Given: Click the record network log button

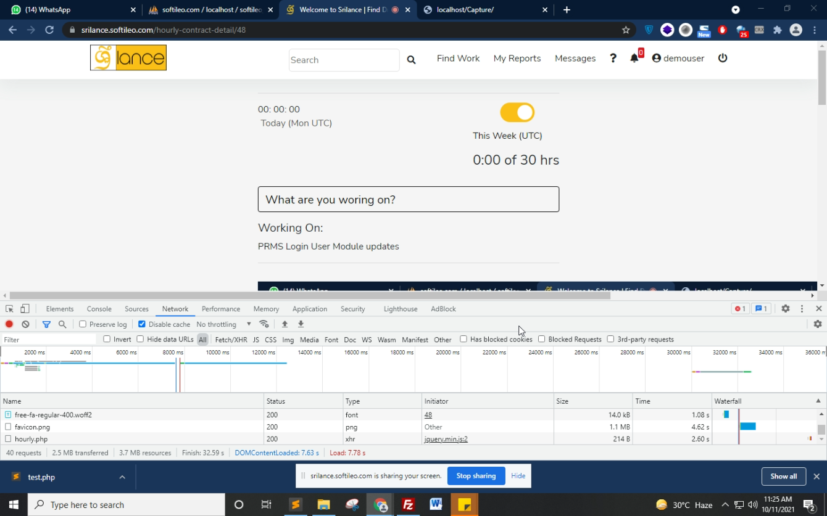Looking at the screenshot, I should coord(9,324).
